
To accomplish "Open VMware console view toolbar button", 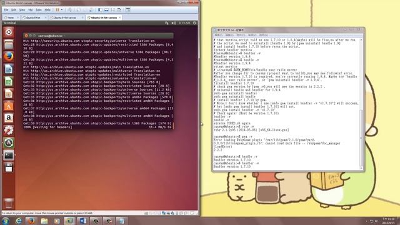I will click(128, 10).
